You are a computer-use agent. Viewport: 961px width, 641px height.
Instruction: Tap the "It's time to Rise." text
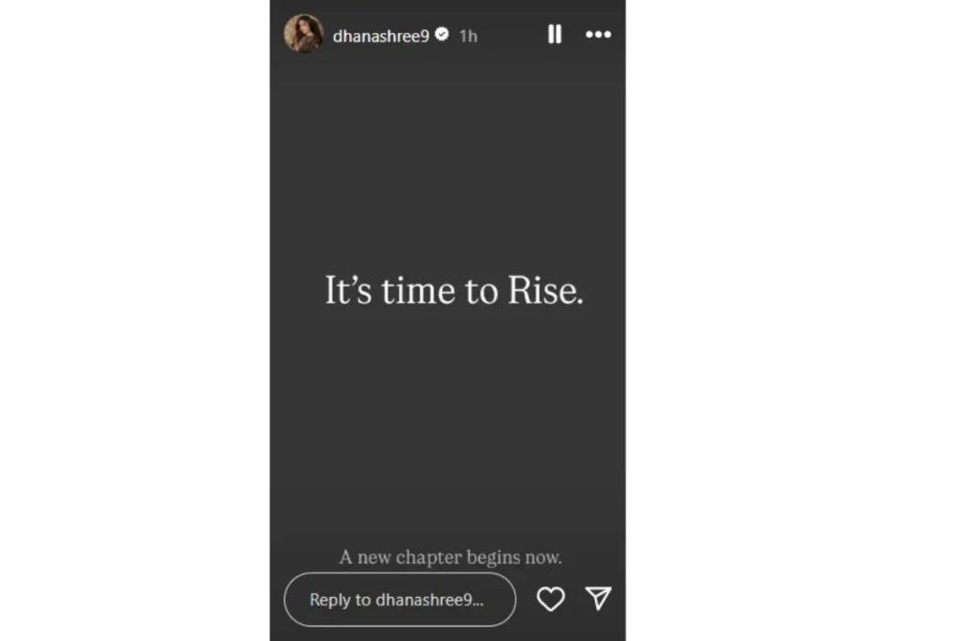453,291
